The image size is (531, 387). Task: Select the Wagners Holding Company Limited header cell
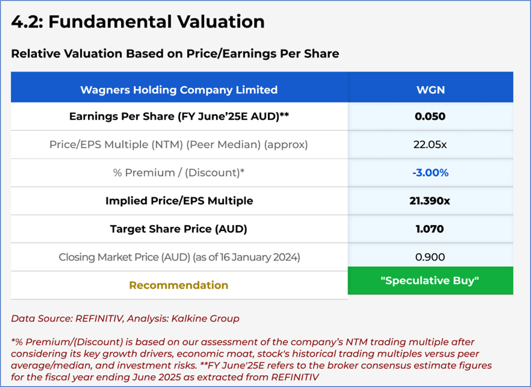tap(179, 90)
